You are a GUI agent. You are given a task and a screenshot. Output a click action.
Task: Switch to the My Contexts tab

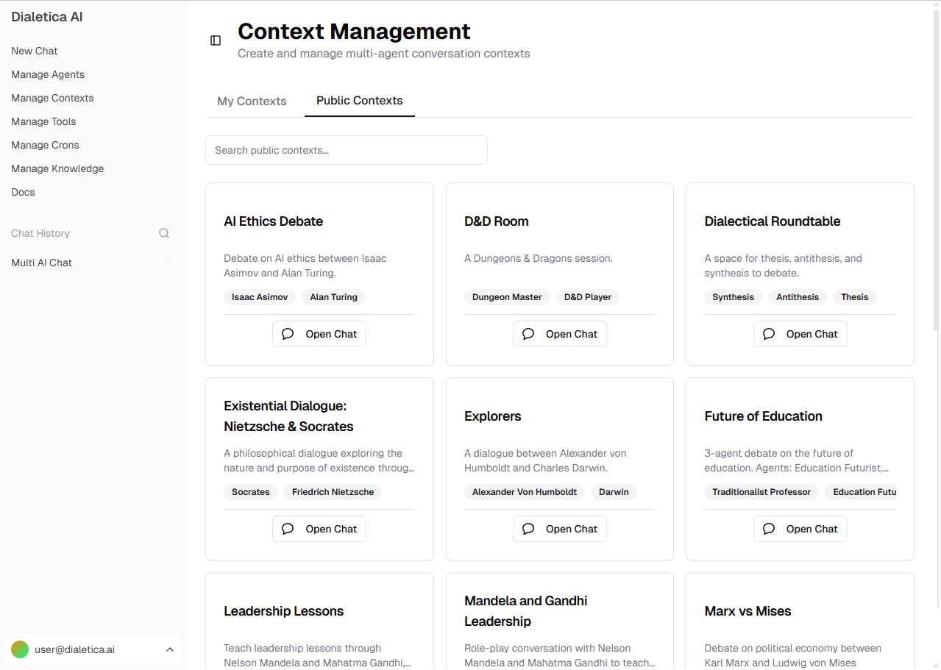point(252,101)
